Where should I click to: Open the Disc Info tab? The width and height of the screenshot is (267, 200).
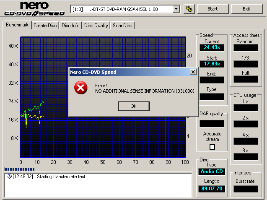tap(70, 26)
